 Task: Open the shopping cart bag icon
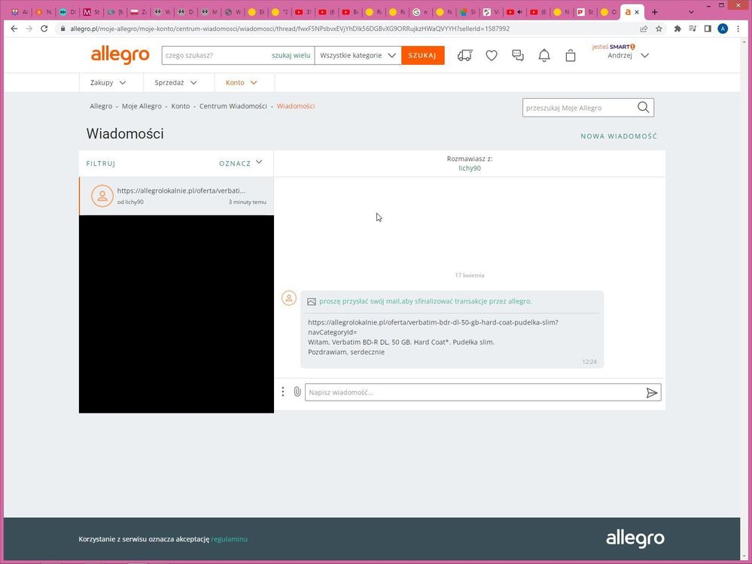click(x=571, y=56)
